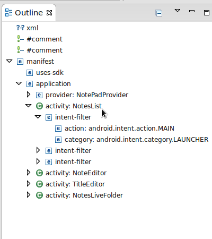Select the uses-sdk tree item
Screen dimensions: 212x239
pyautogui.click(x=50, y=73)
